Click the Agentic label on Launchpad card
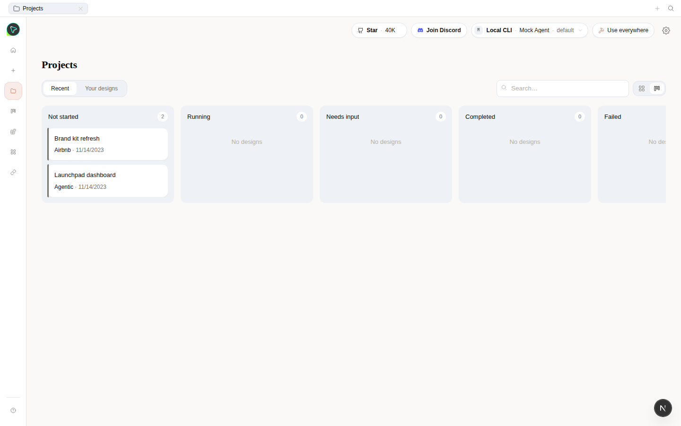 (x=64, y=187)
